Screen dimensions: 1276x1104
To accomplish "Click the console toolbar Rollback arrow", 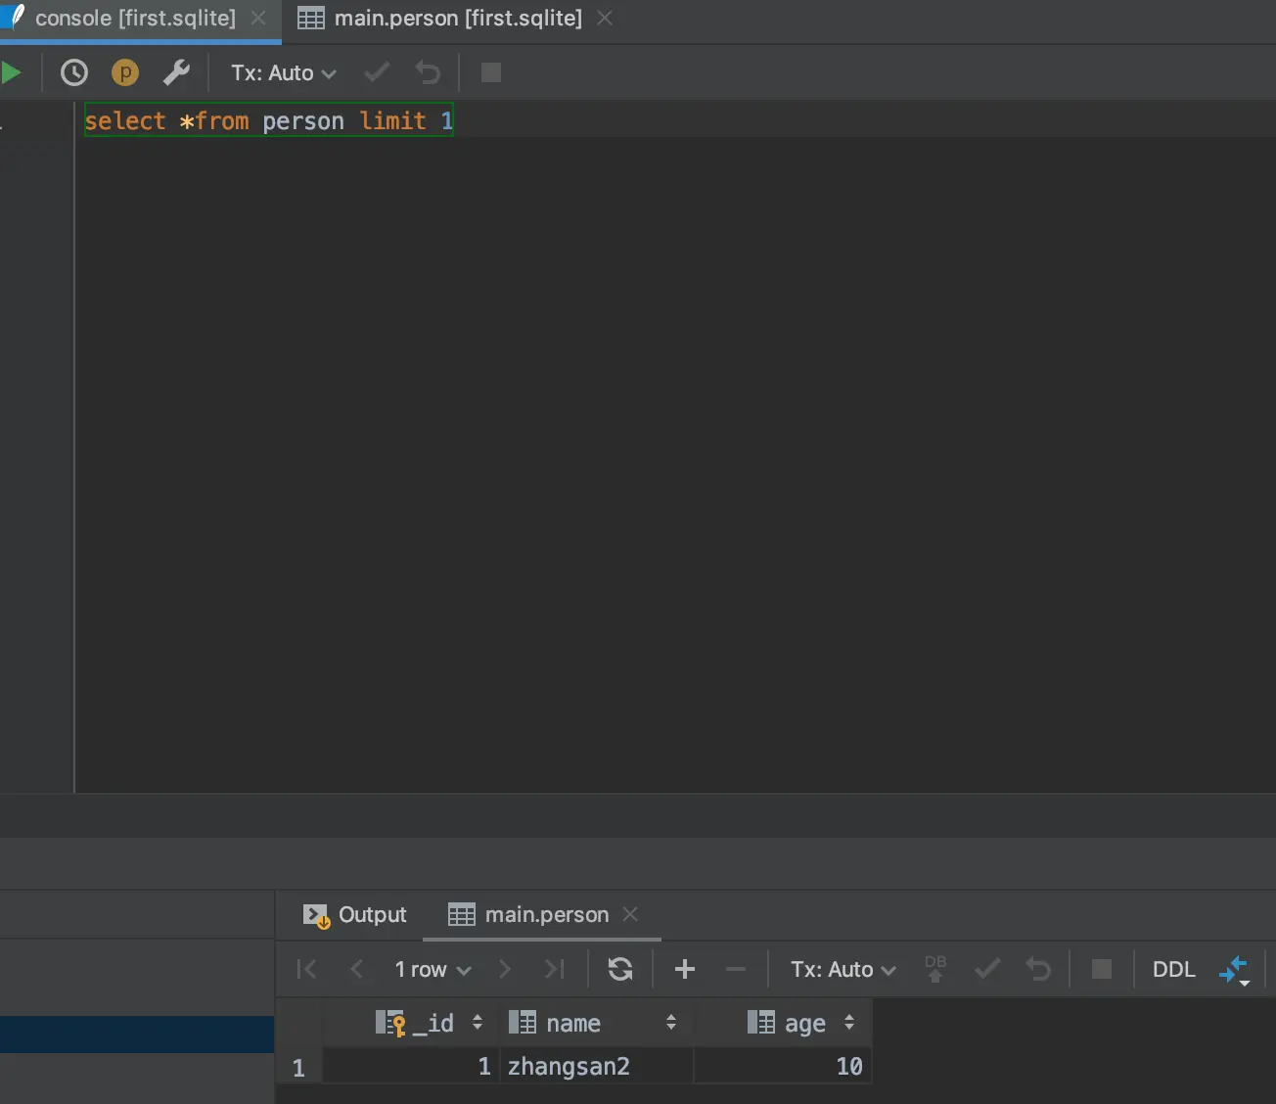I will click(428, 72).
